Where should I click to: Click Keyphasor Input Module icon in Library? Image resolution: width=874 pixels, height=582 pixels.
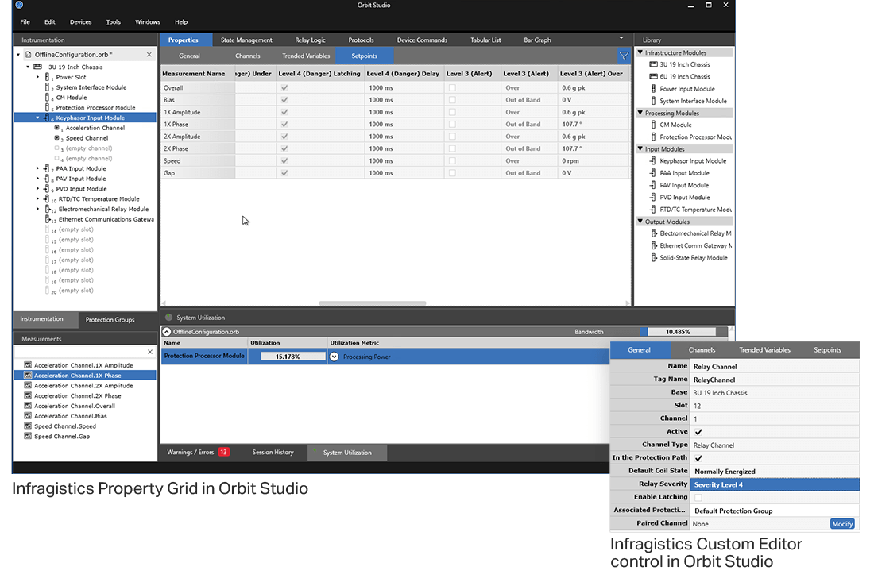652,161
